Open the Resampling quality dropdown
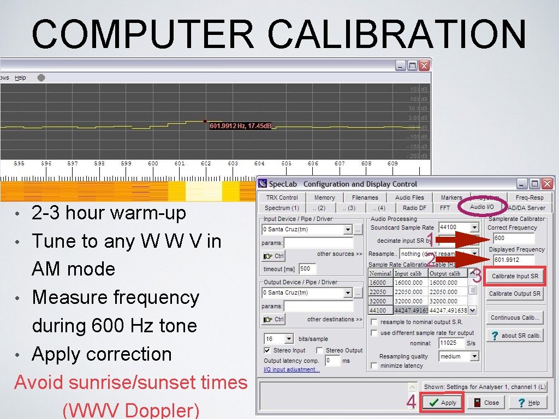Viewport: 559px width, 419px height. (474, 356)
